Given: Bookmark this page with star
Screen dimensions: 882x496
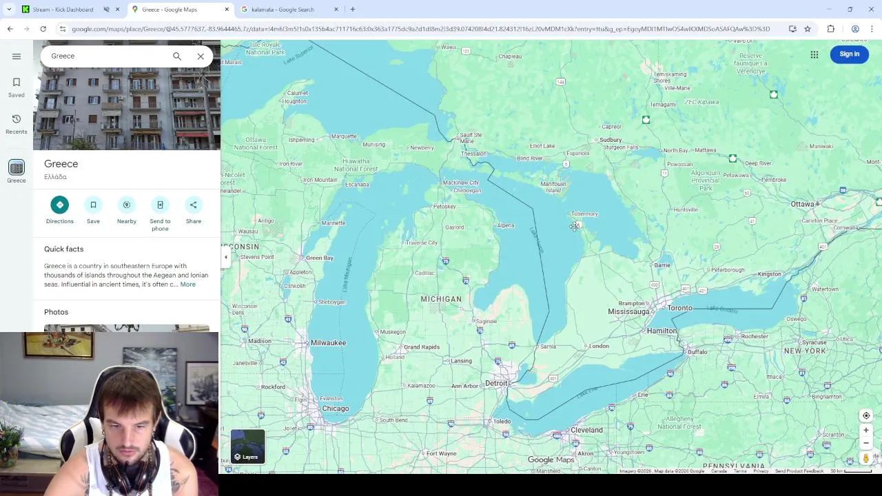Looking at the screenshot, I should click(808, 29).
